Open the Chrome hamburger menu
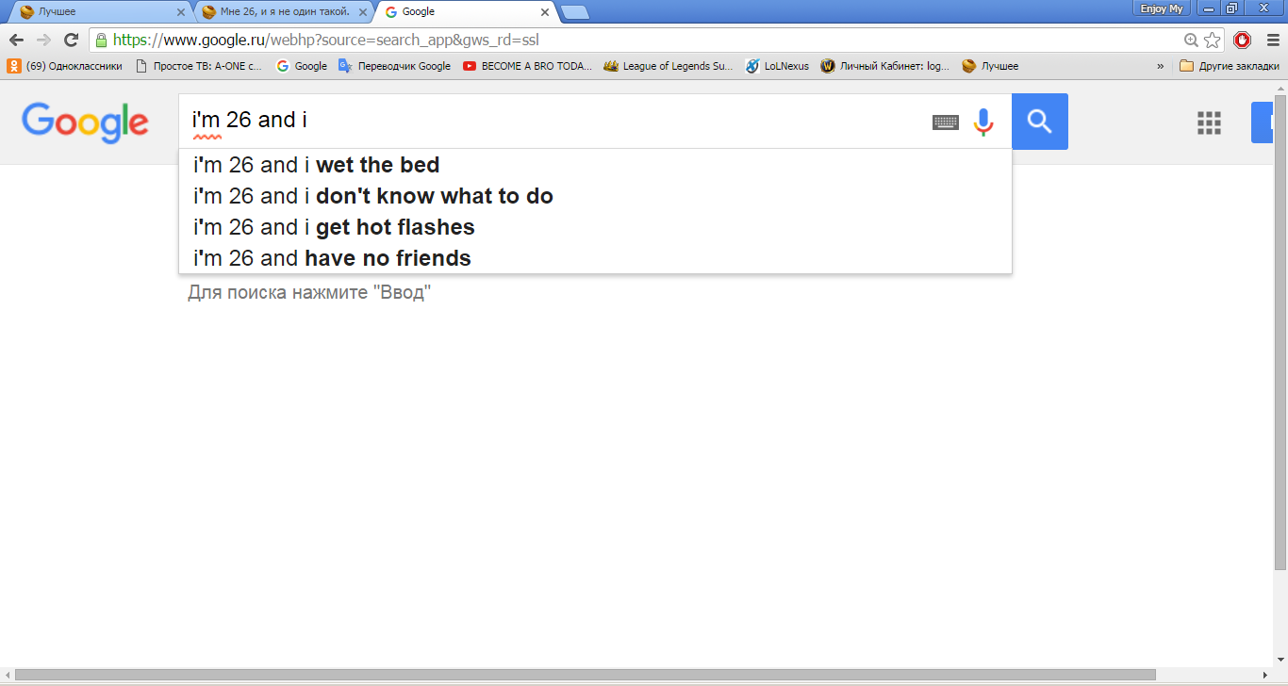Image resolution: width=1288 pixels, height=686 pixels. click(1273, 41)
